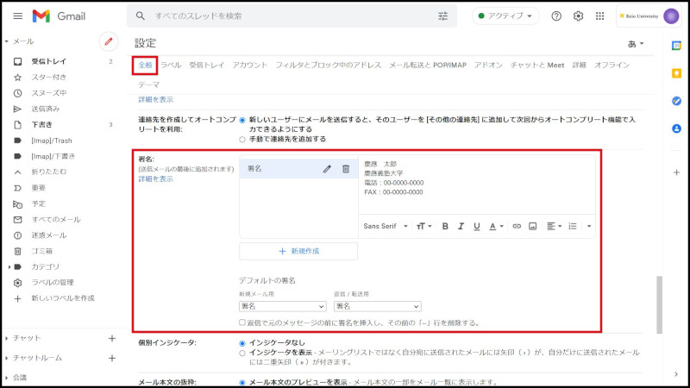
Task: Apply italic formatting in signature toolbar
Action: pyautogui.click(x=461, y=226)
